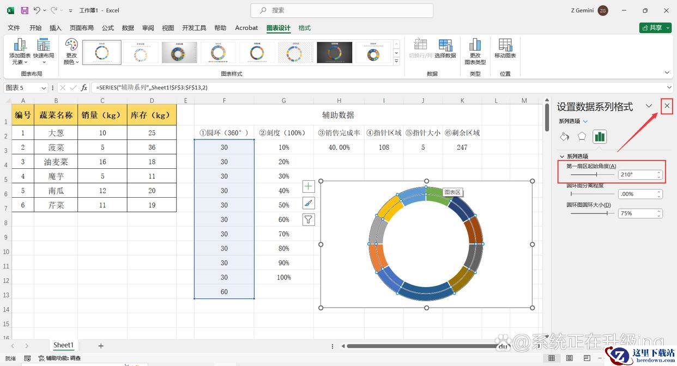Click the chart filter funnel button
This screenshot has width=677, height=366.
309,219
